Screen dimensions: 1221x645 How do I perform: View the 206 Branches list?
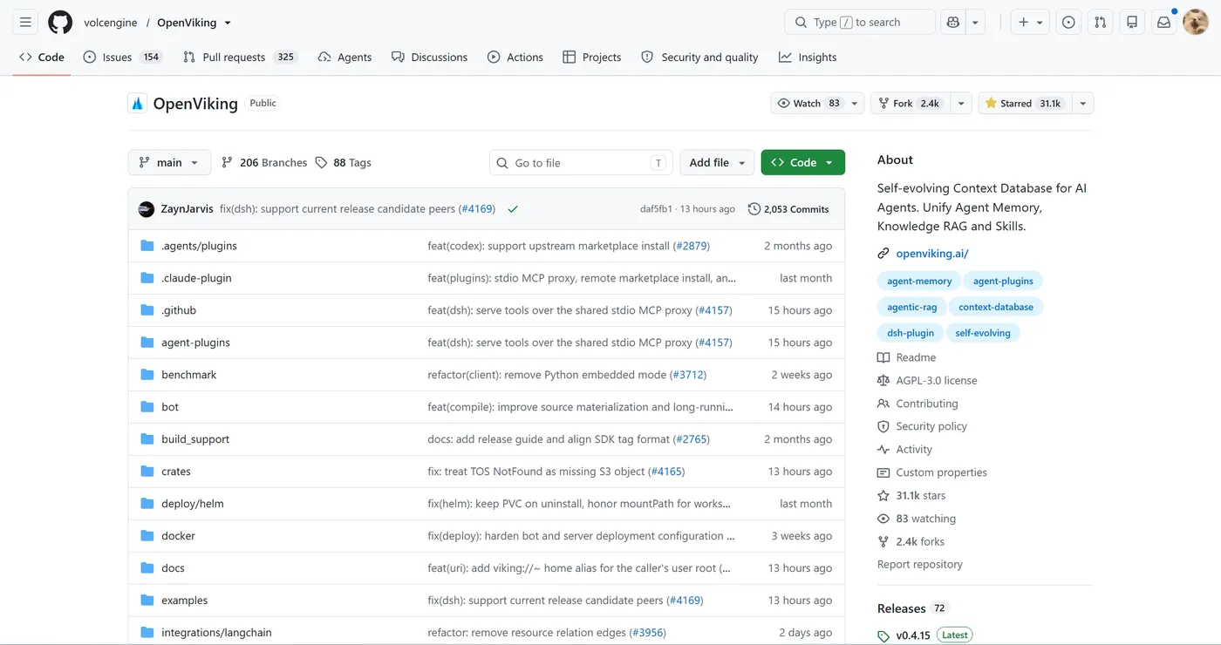pos(264,162)
